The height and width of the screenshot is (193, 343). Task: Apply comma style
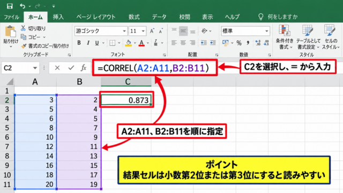pos(248,43)
